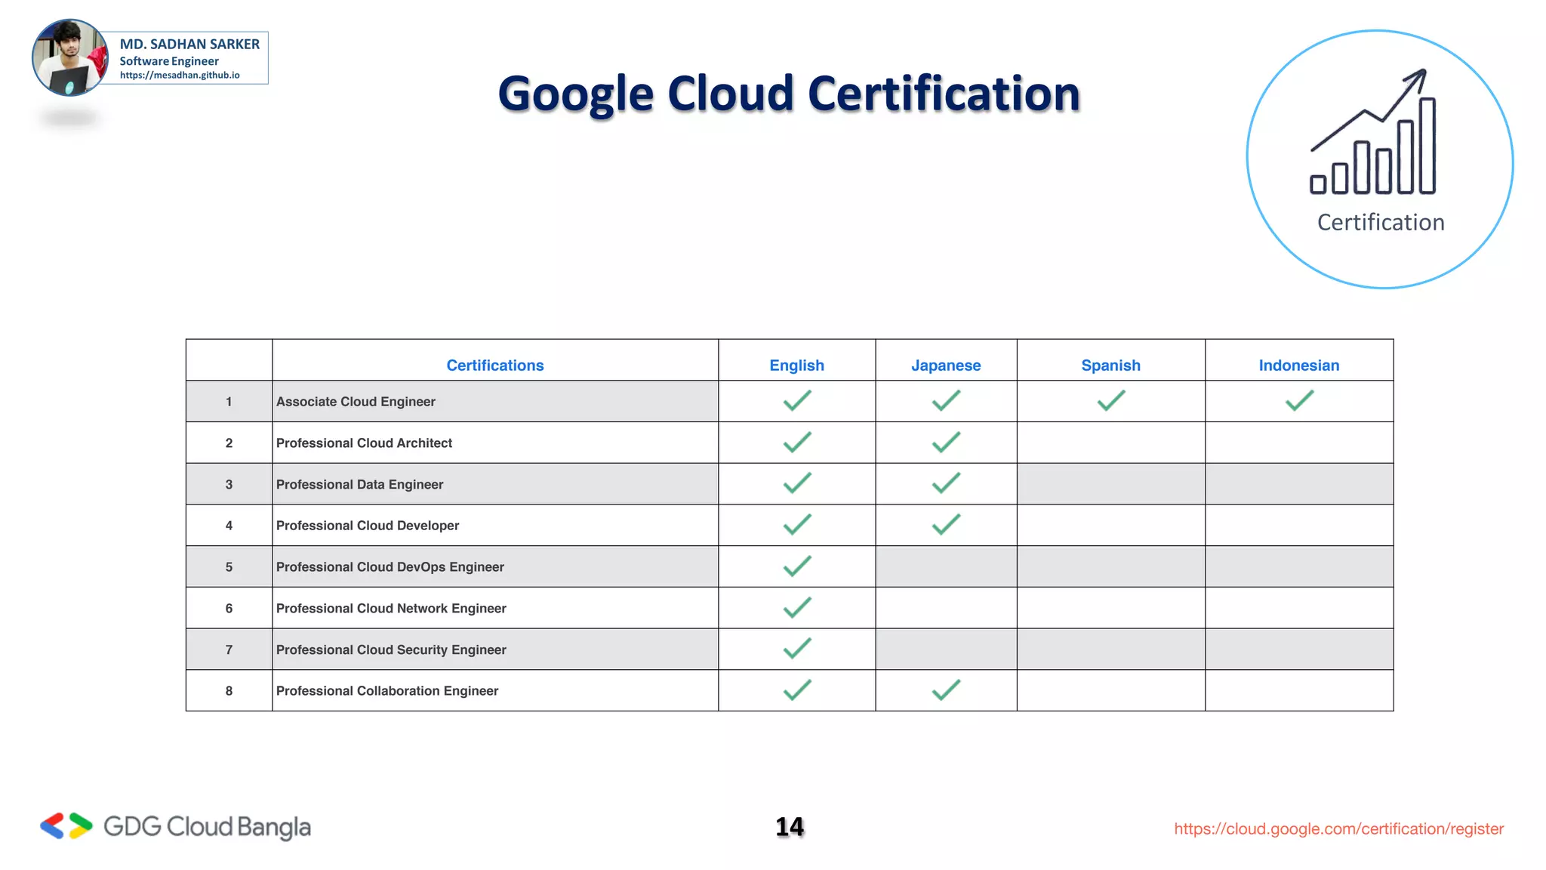
Task: Click the Certifications column header
Action: (495, 366)
